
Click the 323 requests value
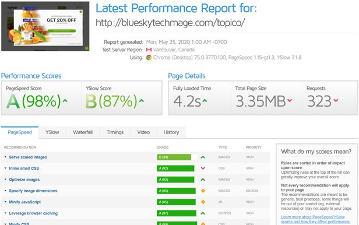319,101
